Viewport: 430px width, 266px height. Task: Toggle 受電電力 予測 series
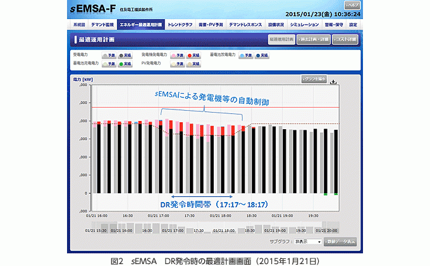point(109,56)
